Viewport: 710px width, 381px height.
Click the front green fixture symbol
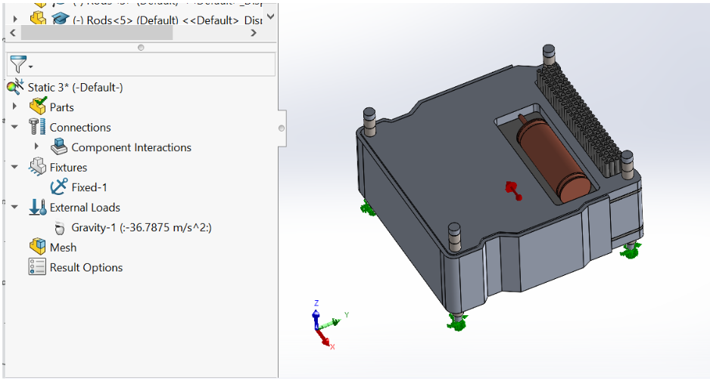pos(457,321)
